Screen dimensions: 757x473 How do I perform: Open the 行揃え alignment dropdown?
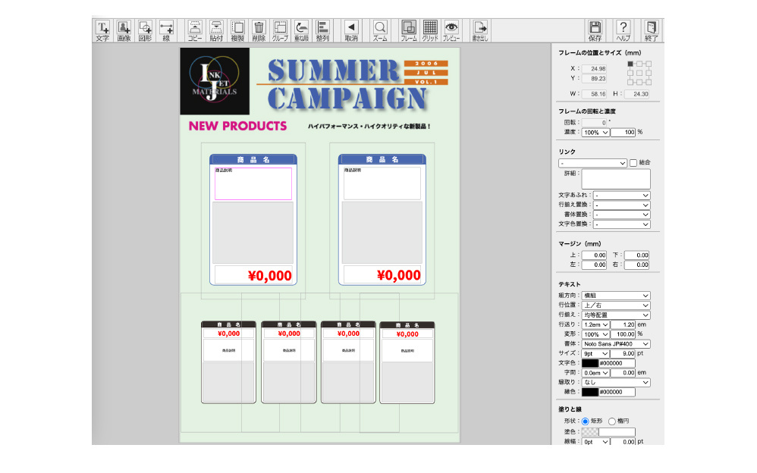pos(616,315)
